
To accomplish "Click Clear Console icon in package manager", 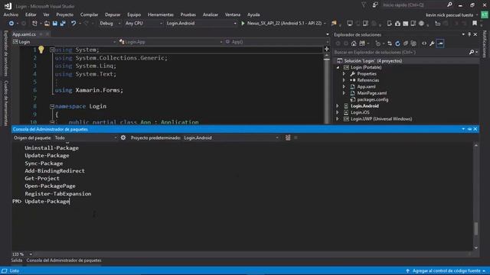I will coord(288,137).
